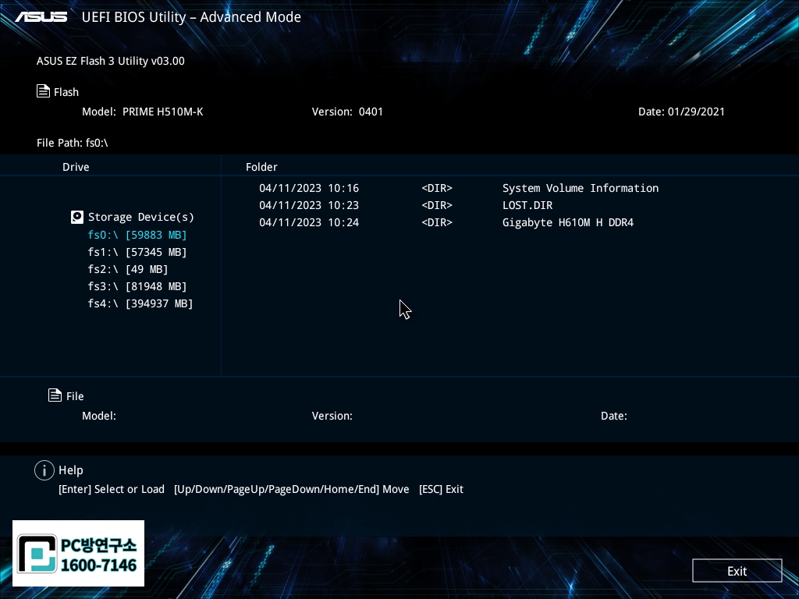Screen dimensions: 799x599
Task: Click the Date: 01/29/2021 text
Action: point(681,112)
